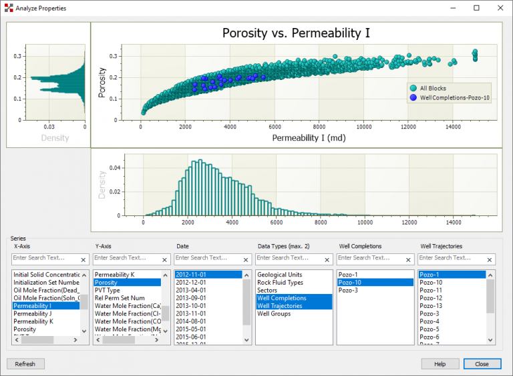Pick Pozo-3 in the Well Completions list
Viewport: 513px width, 376px height.
348,290
